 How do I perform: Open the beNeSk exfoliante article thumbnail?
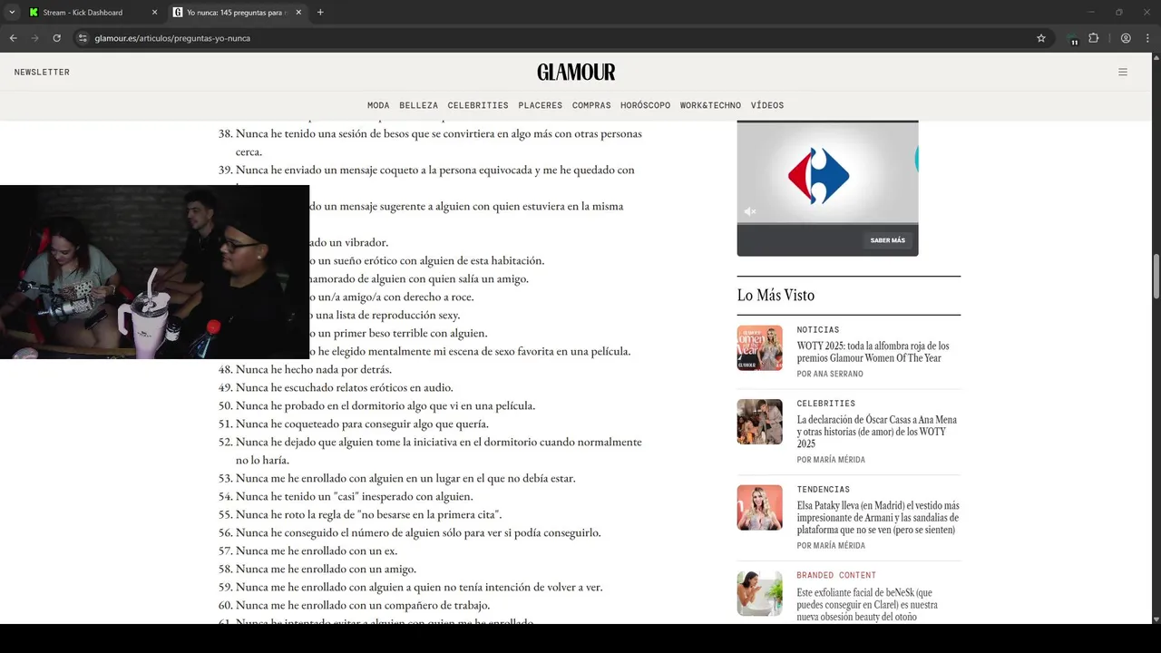point(759,593)
